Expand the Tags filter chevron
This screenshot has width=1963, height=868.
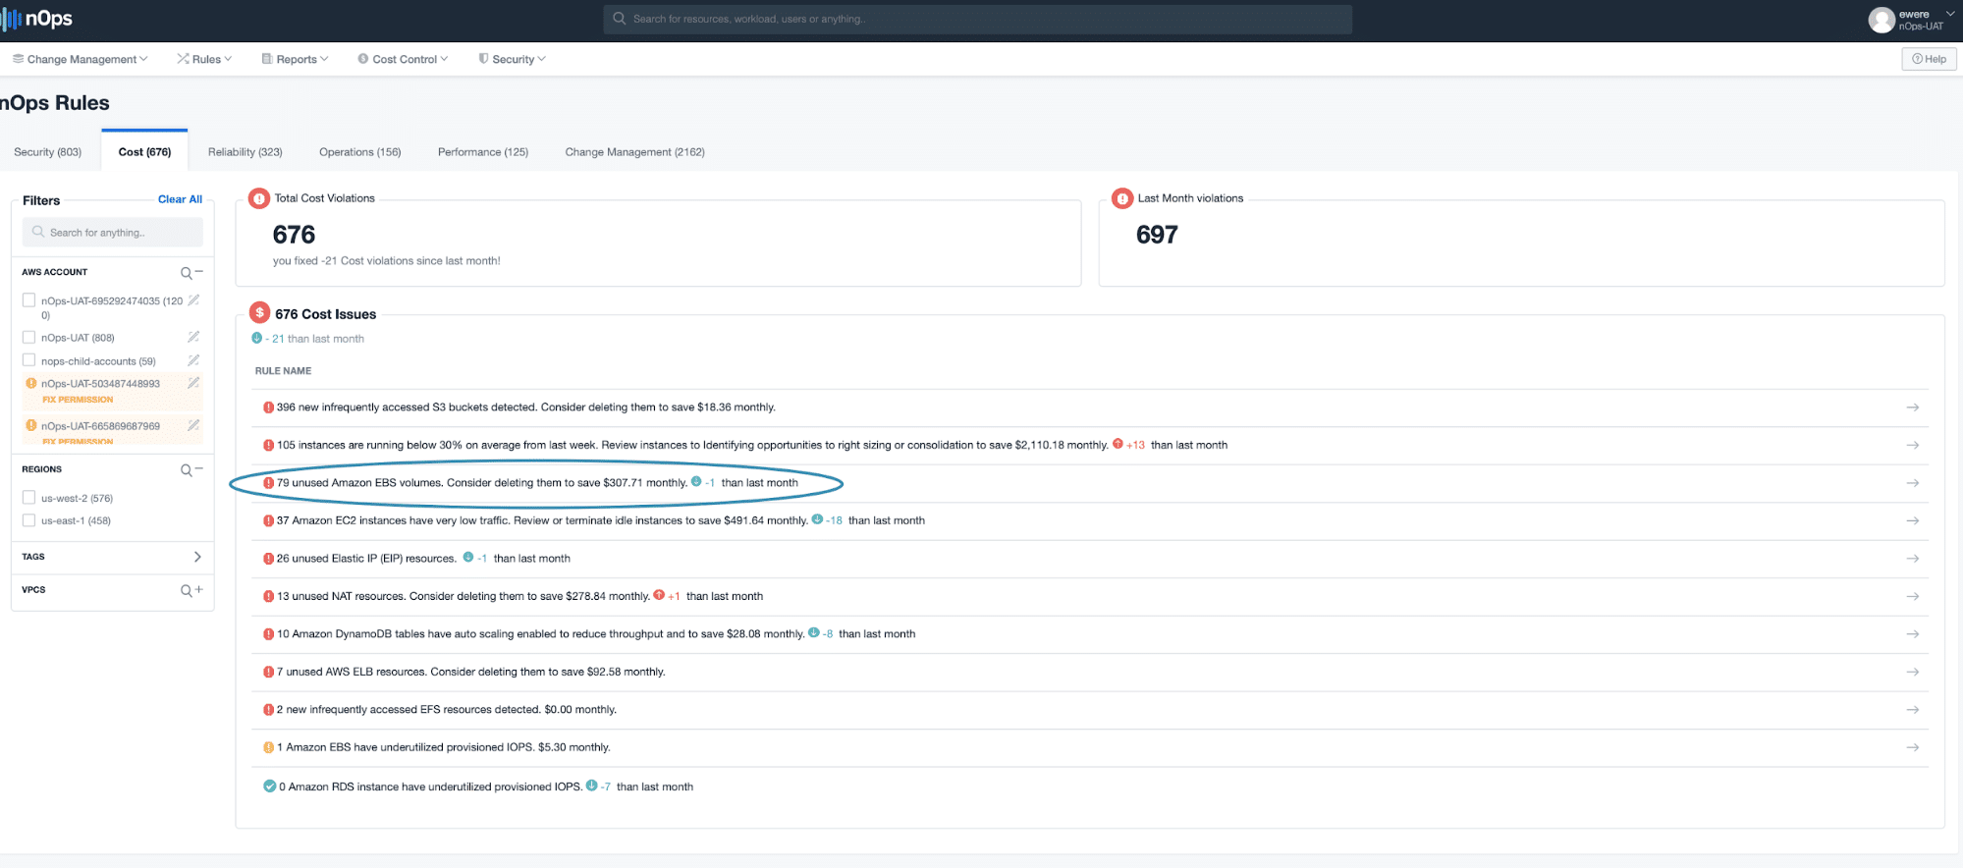[x=197, y=557]
